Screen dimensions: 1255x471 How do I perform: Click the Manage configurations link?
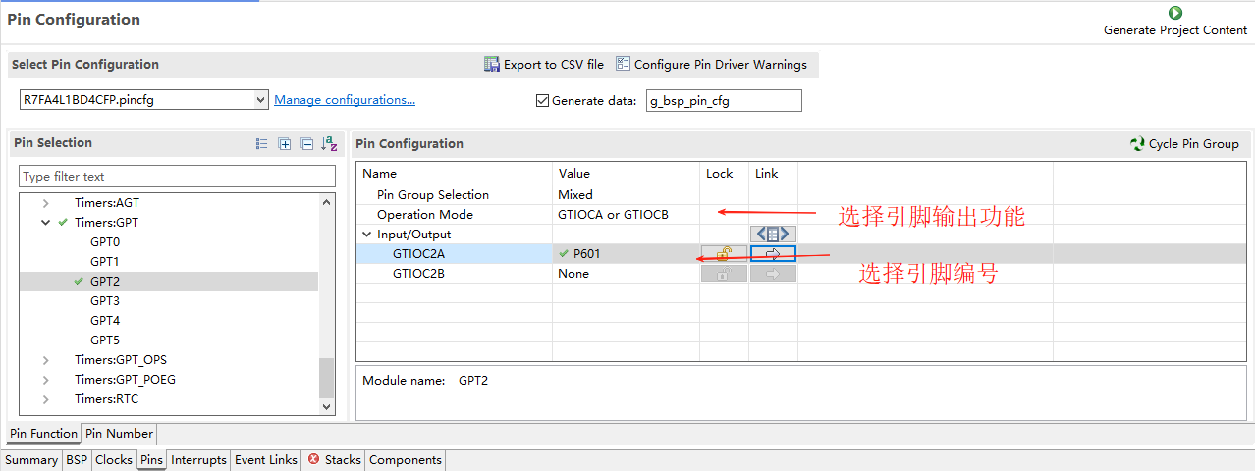pos(345,100)
